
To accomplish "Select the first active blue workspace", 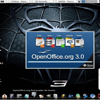I will (x=83, y=1).
